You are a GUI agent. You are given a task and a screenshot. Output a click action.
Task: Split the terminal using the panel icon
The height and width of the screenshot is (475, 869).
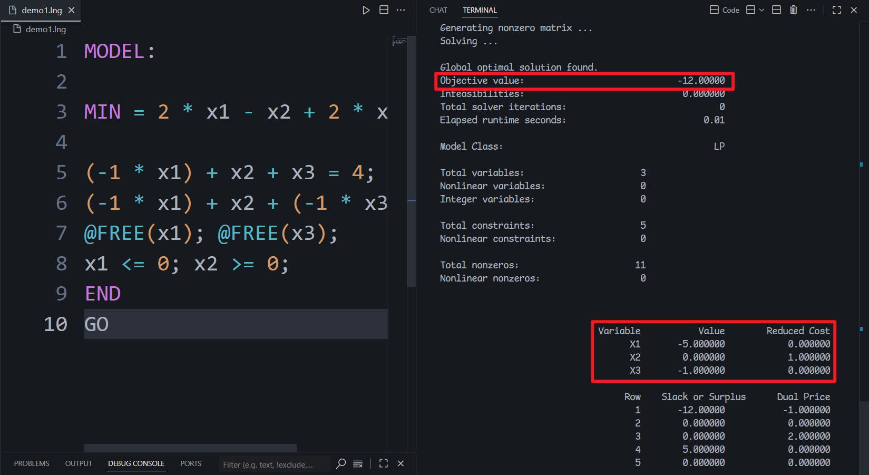pos(776,10)
